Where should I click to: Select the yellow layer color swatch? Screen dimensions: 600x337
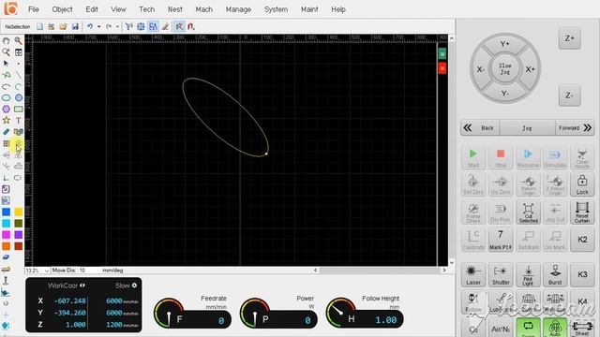19,212
